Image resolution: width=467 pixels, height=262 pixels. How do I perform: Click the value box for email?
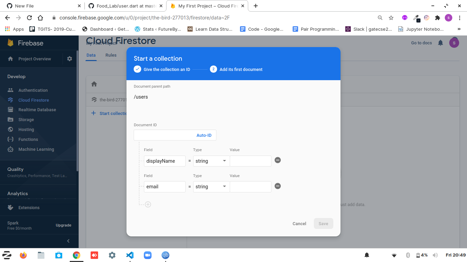pyautogui.click(x=251, y=187)
